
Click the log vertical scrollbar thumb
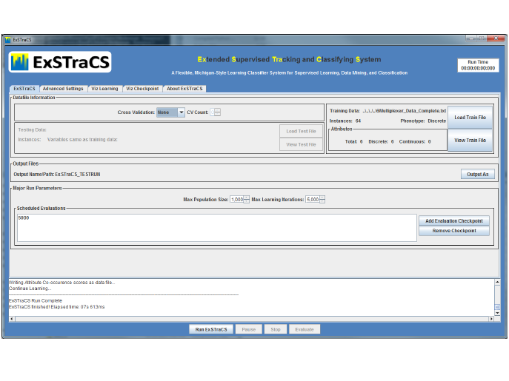click(497, 307)
